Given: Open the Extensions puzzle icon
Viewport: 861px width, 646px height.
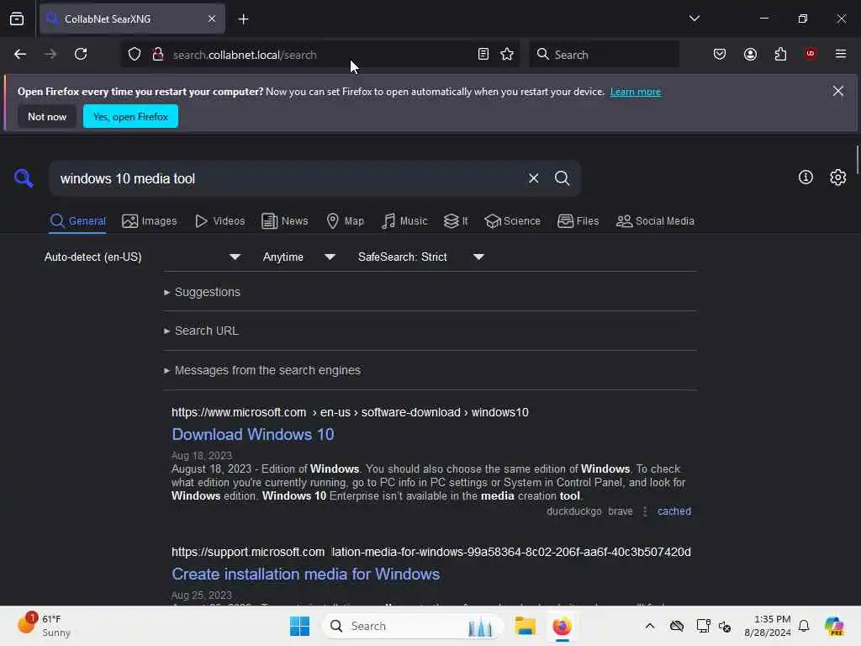Looking at the screenshot, I should [x=780, y=55].
